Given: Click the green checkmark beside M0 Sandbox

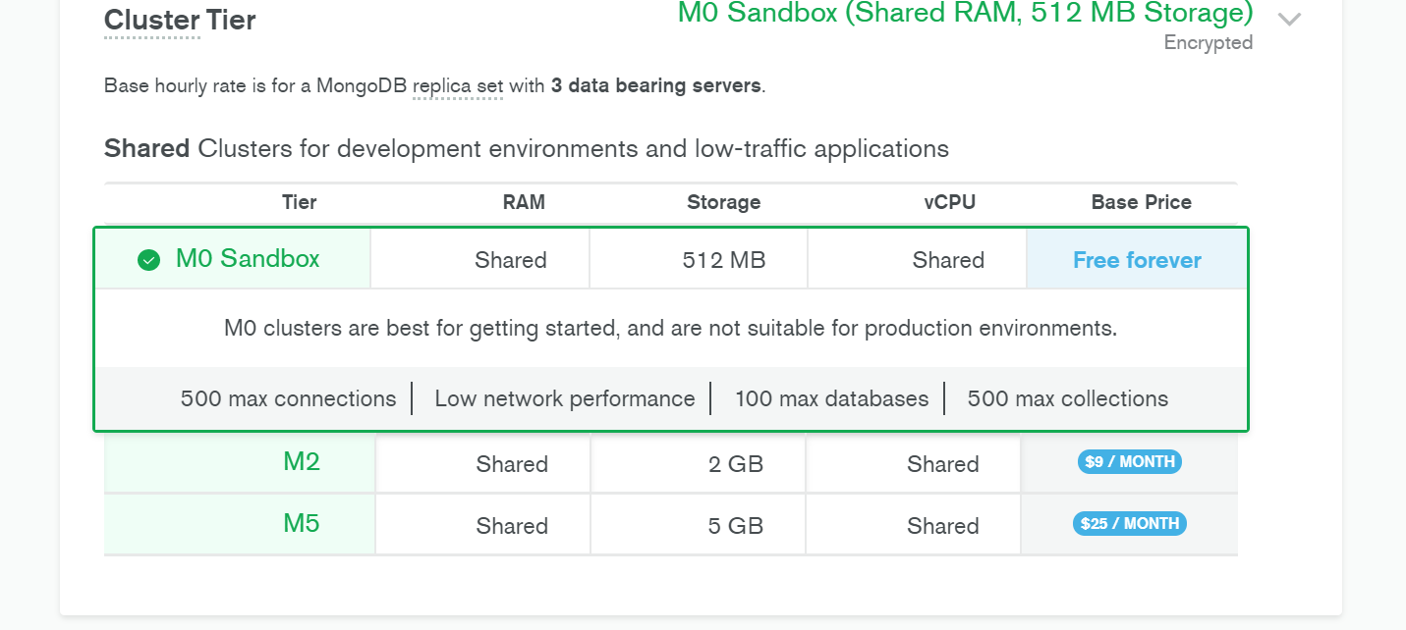Looking at the screenshot, I should (x=148, y=260).
